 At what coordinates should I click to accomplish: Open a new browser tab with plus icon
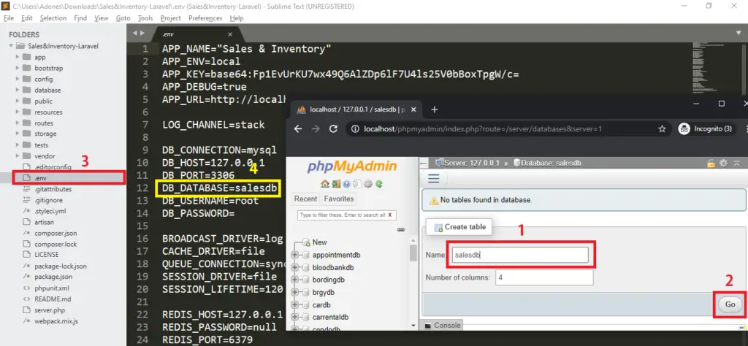pyautogui.click(x=435, y=109)
